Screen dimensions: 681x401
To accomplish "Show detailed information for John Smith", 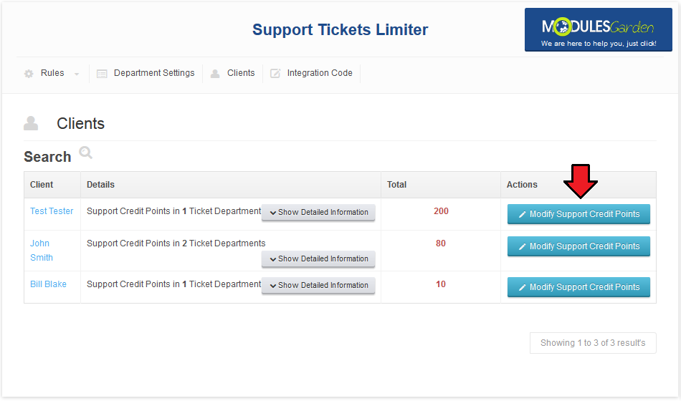I will pyautogui.click(x=318, y=259).
